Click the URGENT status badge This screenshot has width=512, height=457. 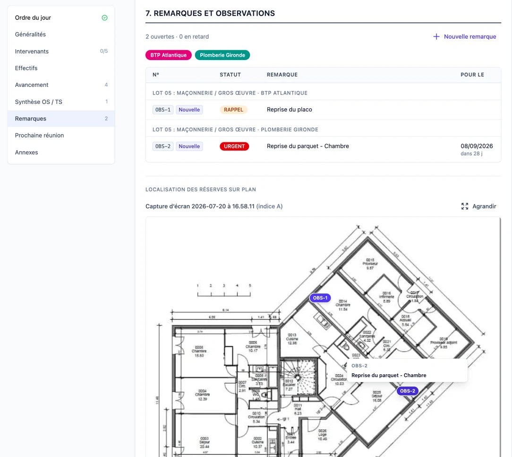click(234, 147)
